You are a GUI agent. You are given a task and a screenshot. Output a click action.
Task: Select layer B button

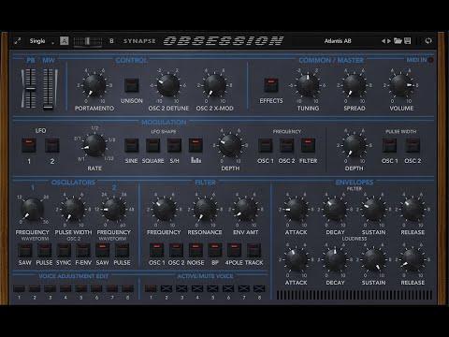111,41
